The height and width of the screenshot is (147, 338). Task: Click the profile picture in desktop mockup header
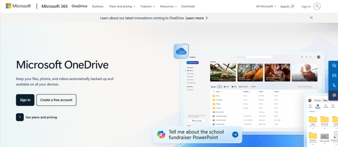pos(319,57)
